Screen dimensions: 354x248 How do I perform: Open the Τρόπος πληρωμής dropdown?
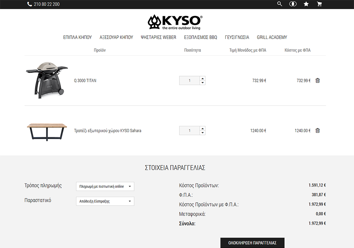(x=105, y=186)
